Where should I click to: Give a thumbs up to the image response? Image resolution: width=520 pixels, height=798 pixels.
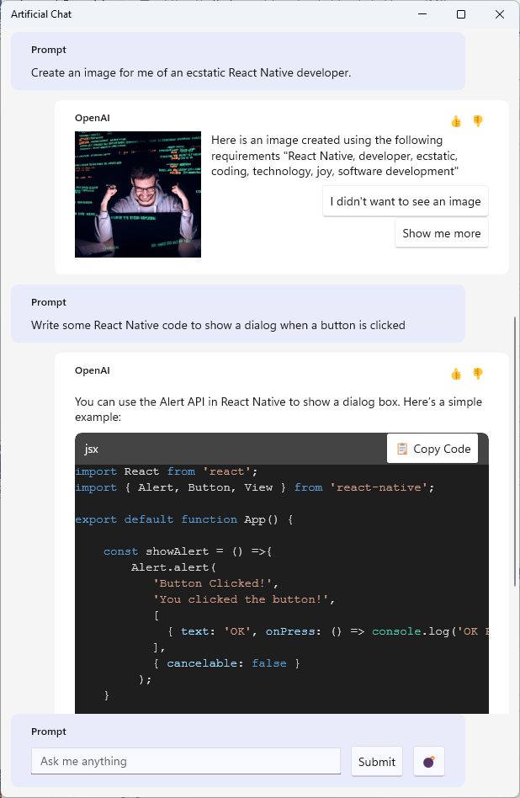point(456,121)
